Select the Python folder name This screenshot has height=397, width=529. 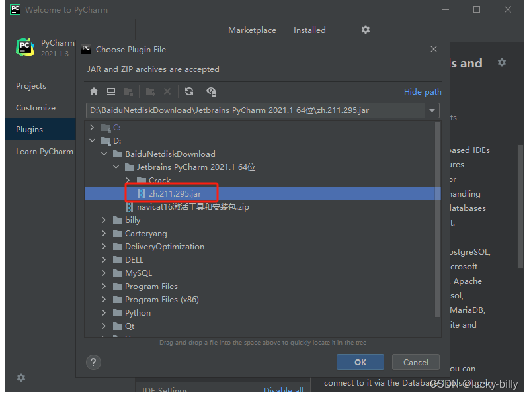(x=138, y=313)
